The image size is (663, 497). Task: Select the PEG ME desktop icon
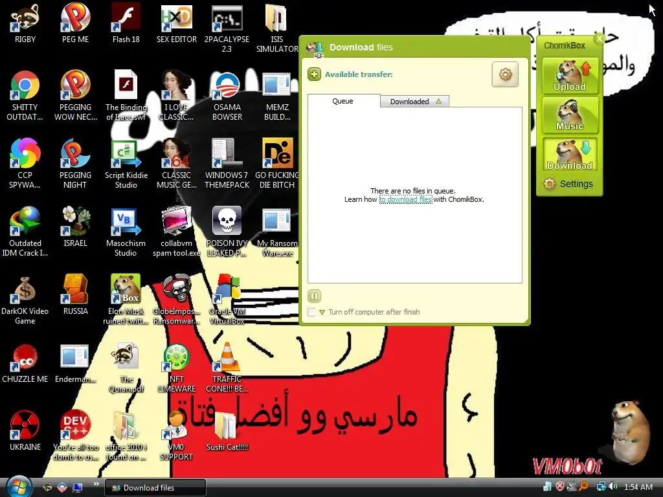click(75, 24)
